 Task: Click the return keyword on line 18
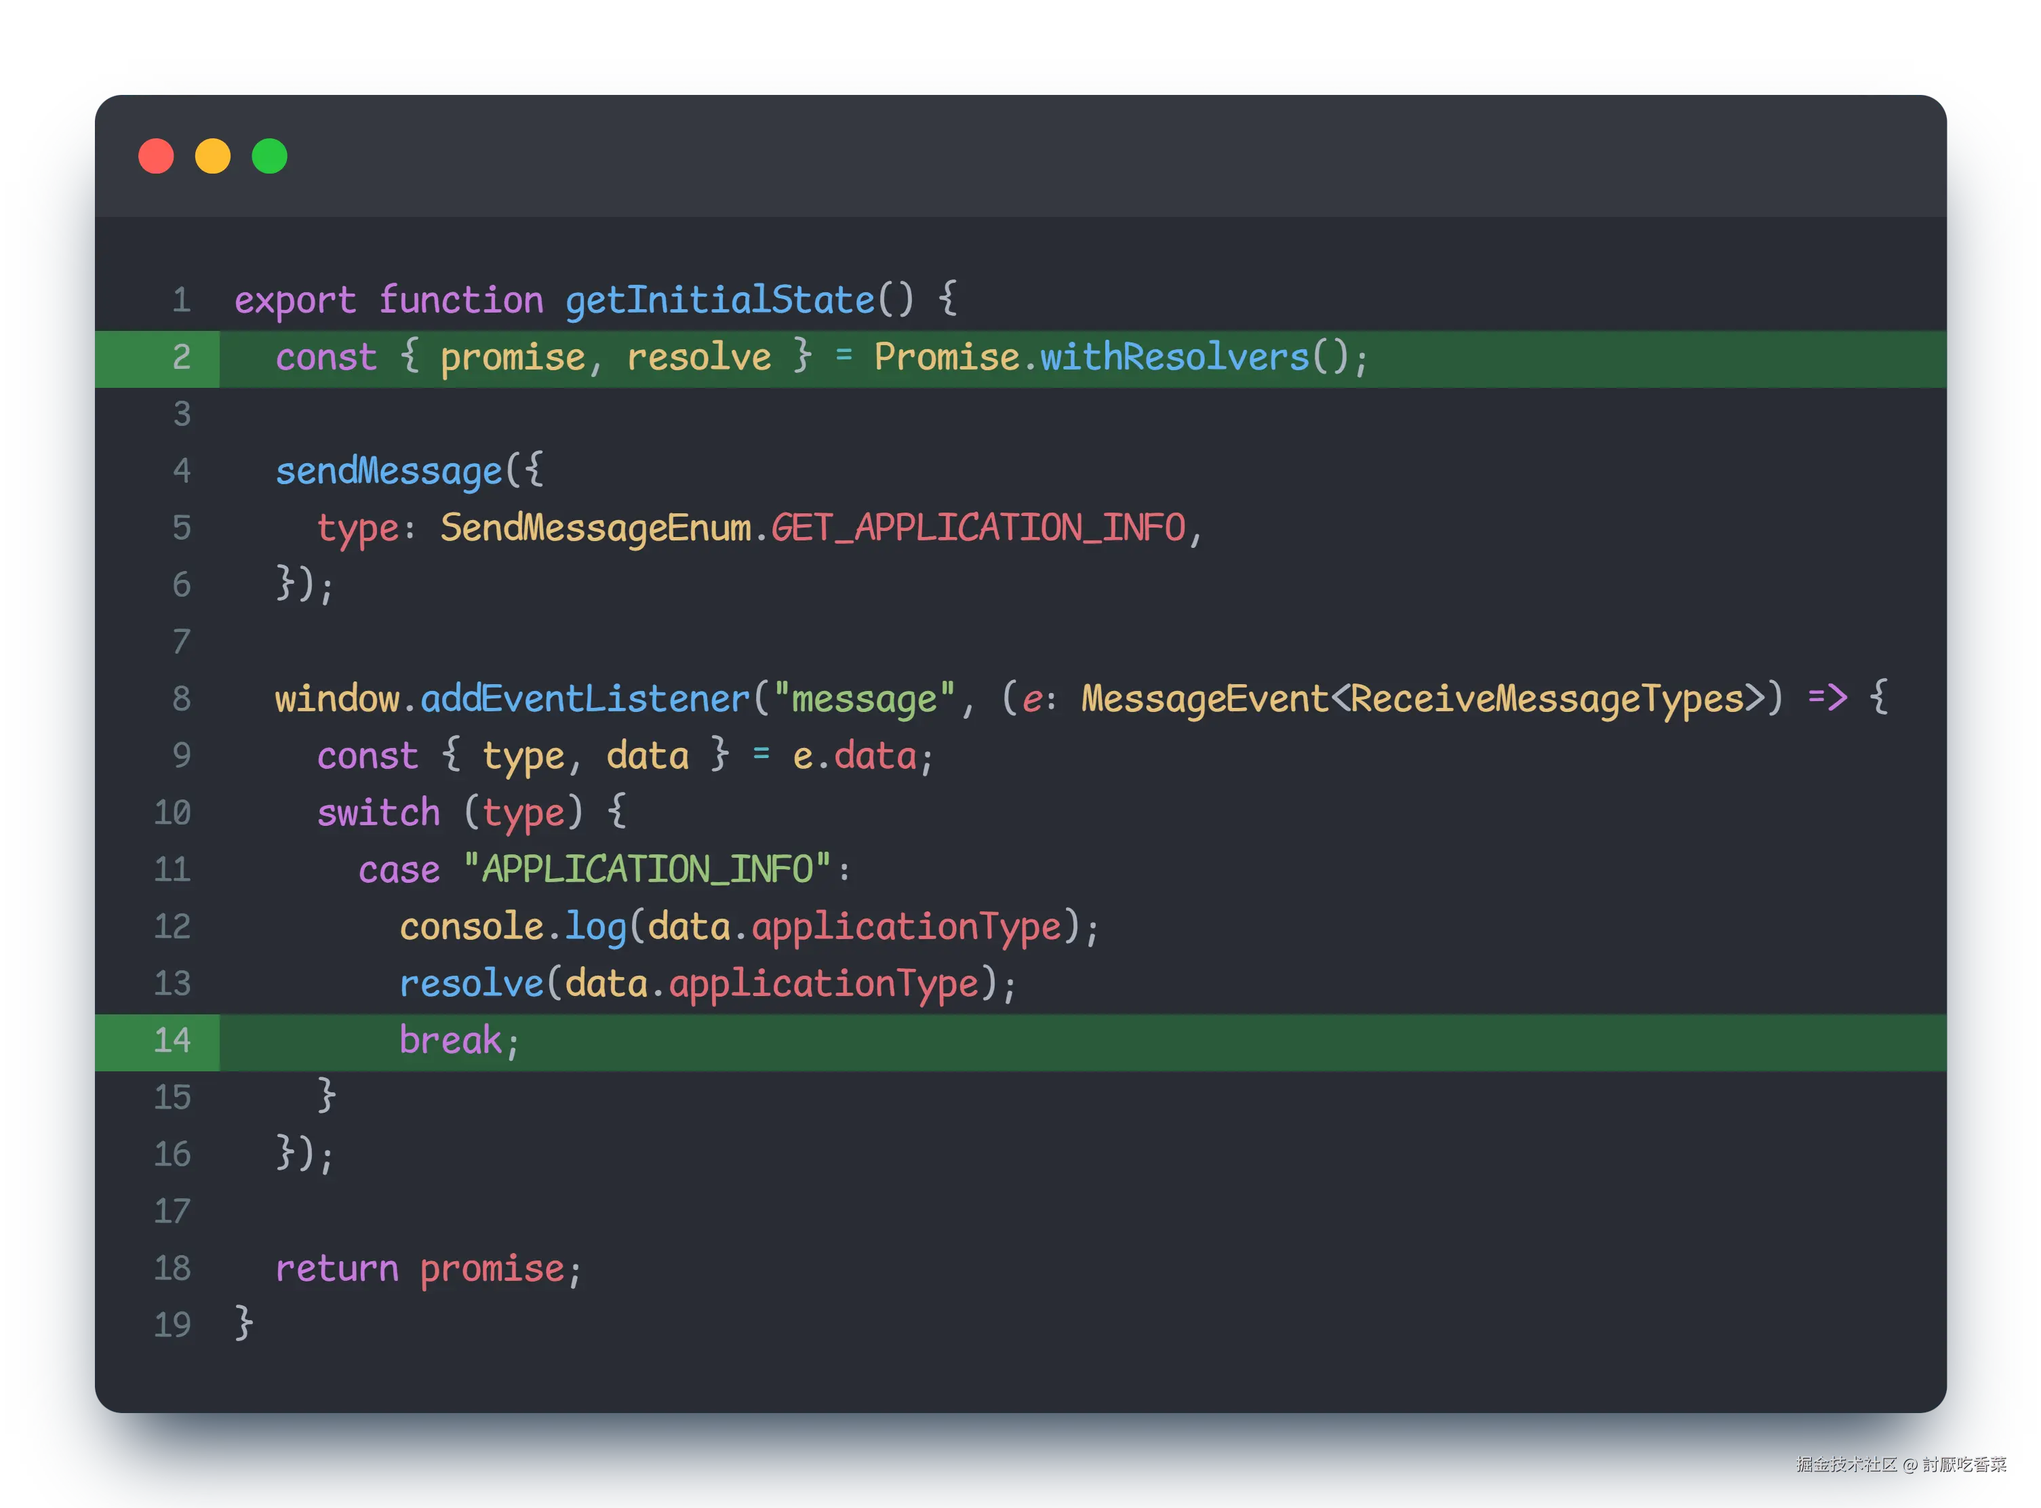pyautogui.click(x=337, y=1269)
